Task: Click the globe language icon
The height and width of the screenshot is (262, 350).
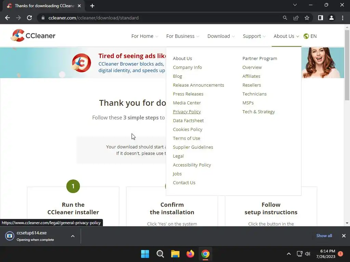Action: 306,36
